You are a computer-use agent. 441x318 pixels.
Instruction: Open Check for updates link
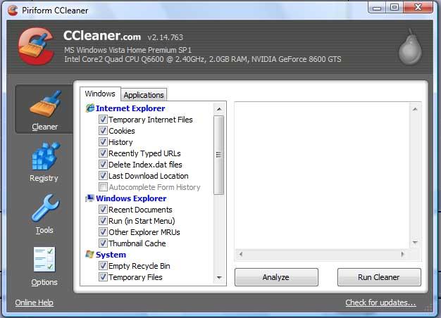click(380, 303)
